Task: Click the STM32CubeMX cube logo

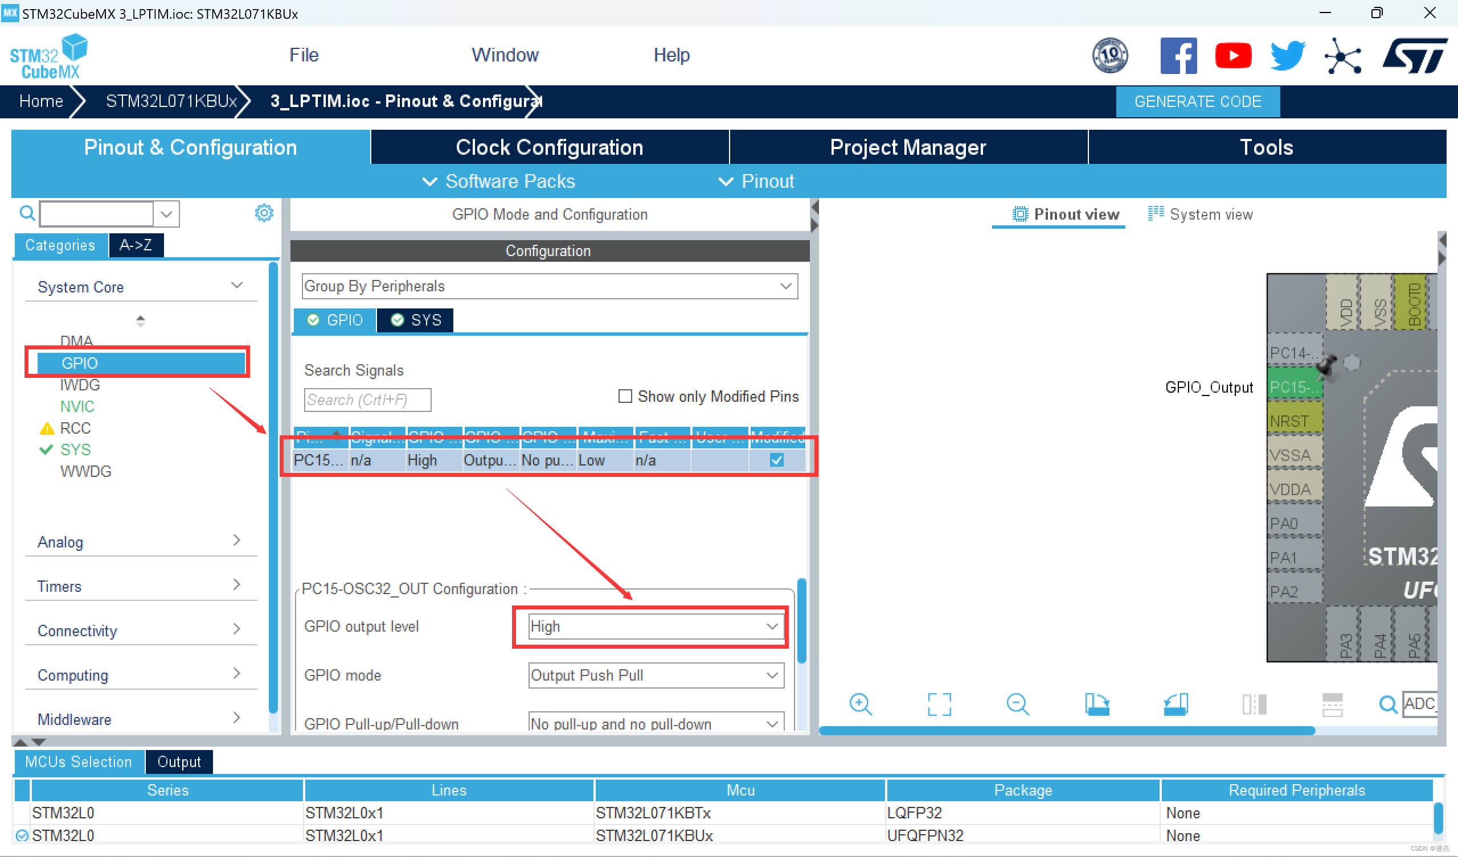Action: pos(48,56)
